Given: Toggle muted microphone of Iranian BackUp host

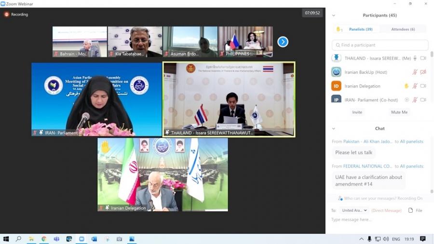Looking at the screenshot, I should (415, 72).
